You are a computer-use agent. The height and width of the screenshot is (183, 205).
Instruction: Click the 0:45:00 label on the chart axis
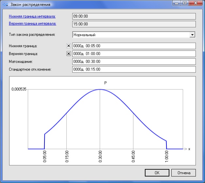tap(133, 157)
